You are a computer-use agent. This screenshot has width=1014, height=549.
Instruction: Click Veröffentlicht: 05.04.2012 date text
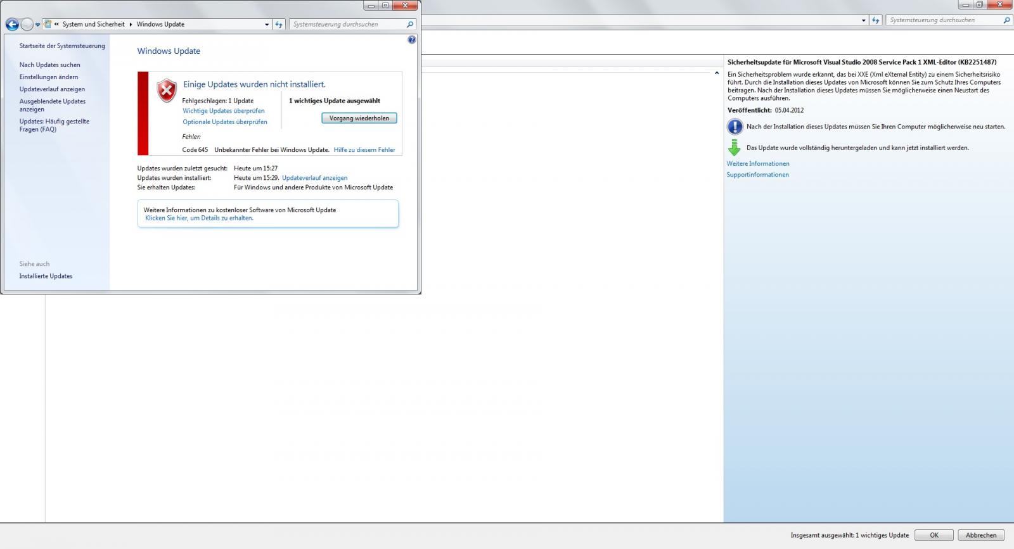pyautogui.click(x=766, y=110)
